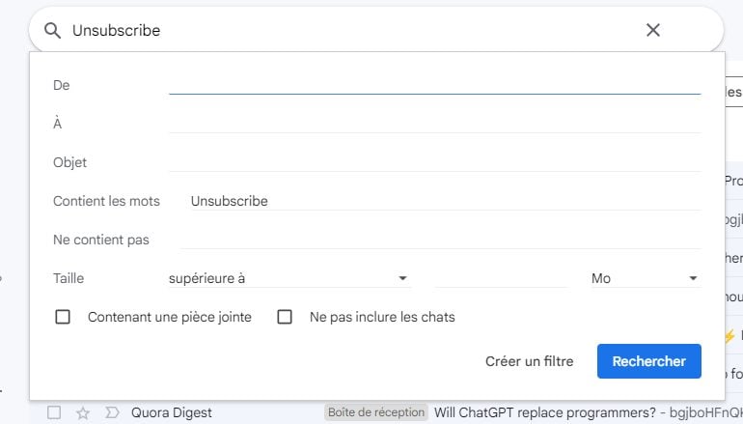The image size is (743, 424).
Task: Open the Taille supérieure à dropdown
Action: click(x=289, y=278)
